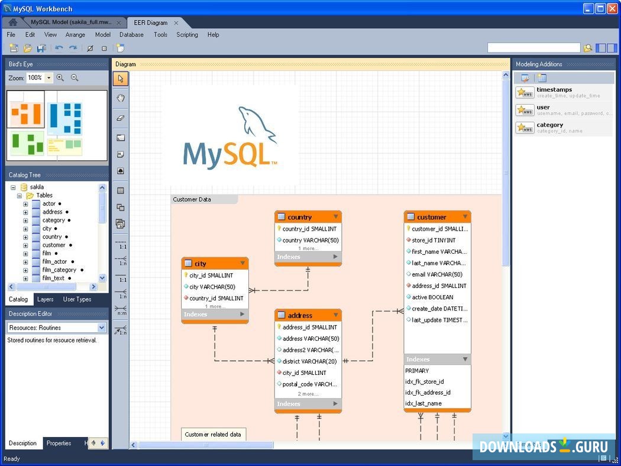Viewport: 621px width, 466px height.
Task: Collapse the city table in the diagram
Action: coord(242,263)
